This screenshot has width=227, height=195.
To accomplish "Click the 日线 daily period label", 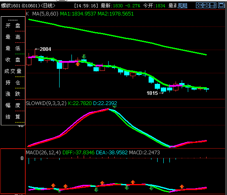I will click(x=48, y=6).
